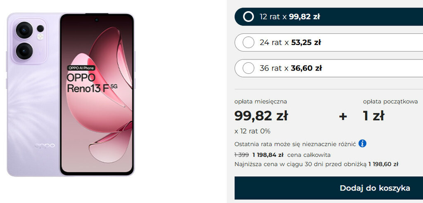
Task: Click the x 12 rat 0% text
Action: pos(252,131)
